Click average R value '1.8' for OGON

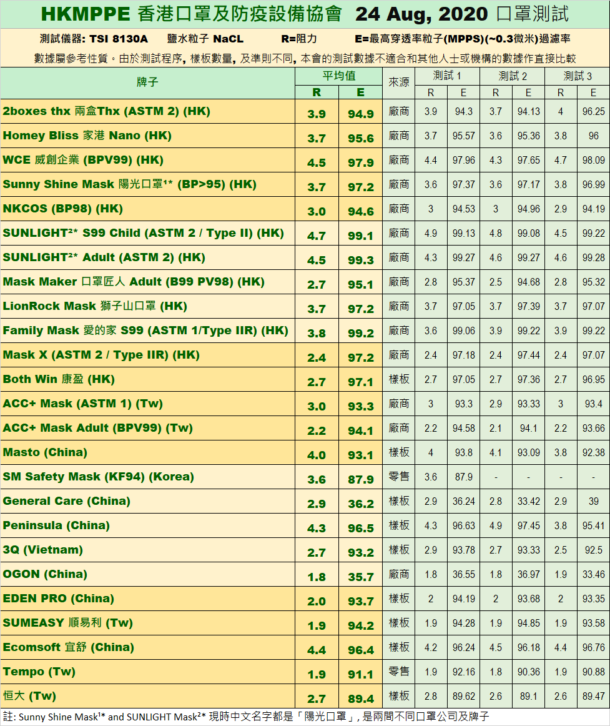tap(317, 577)
